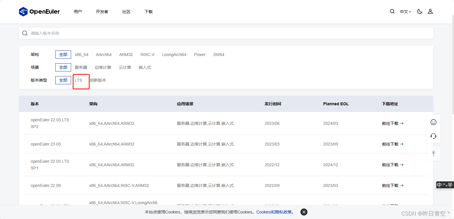Expand the 中文 language dropdown
454x219 pixels.
406,12
